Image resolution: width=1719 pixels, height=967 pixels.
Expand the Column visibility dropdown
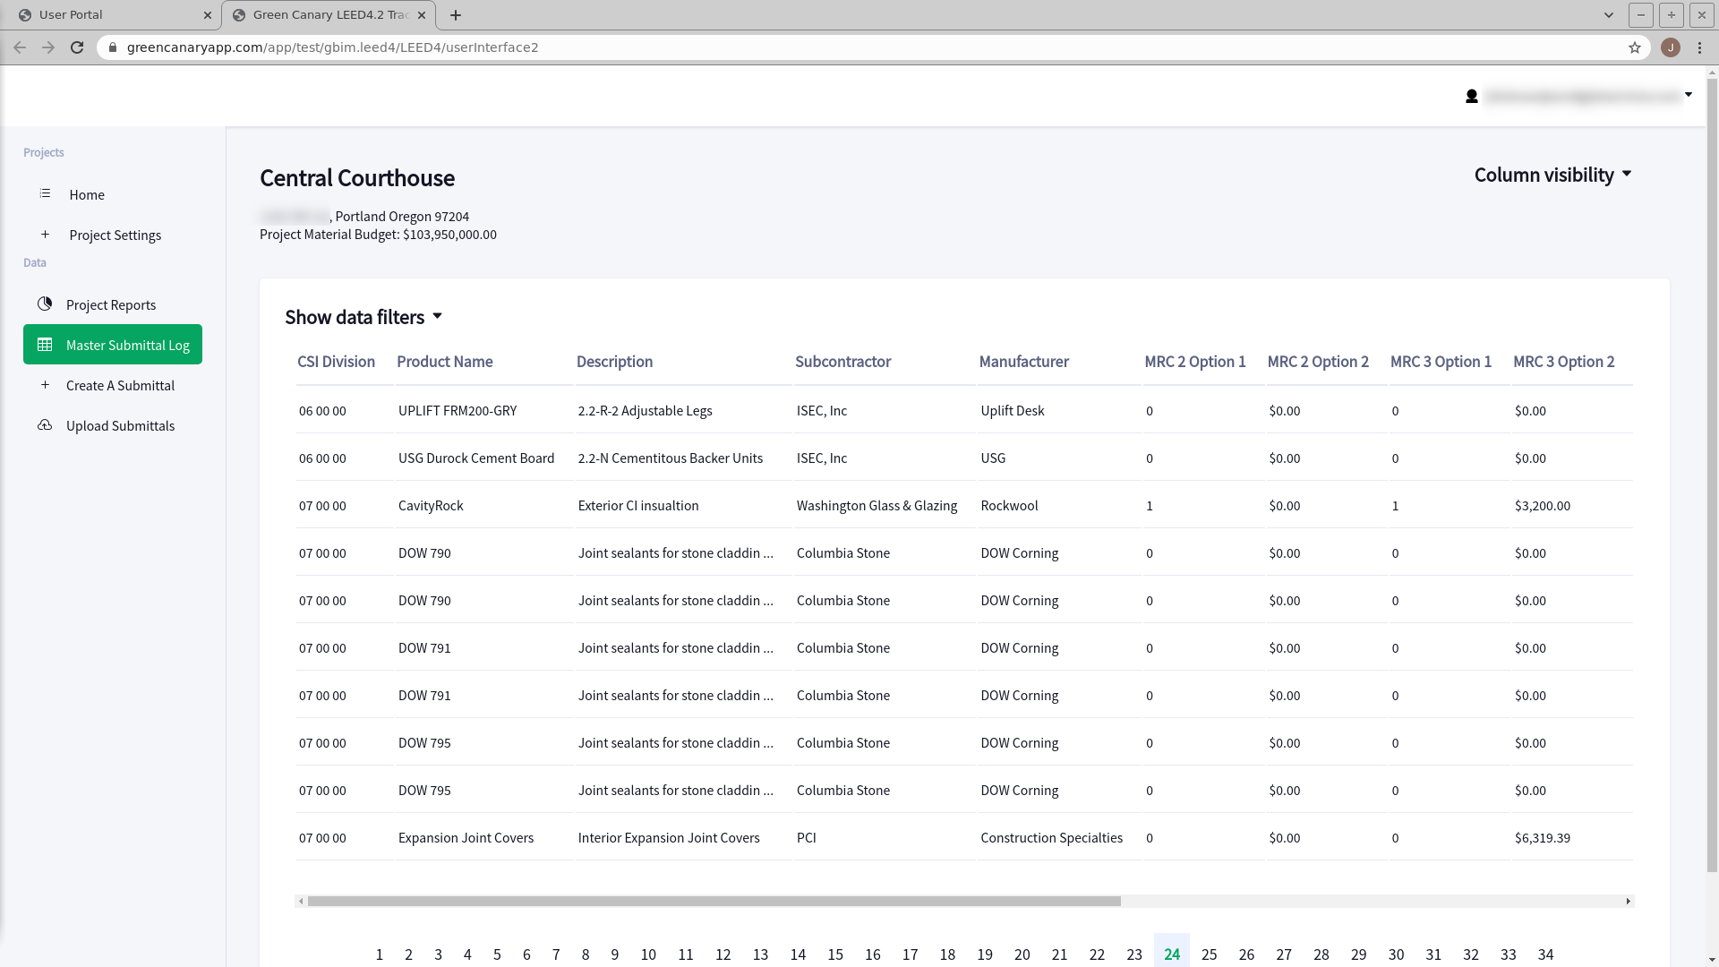pos(1552,175)
